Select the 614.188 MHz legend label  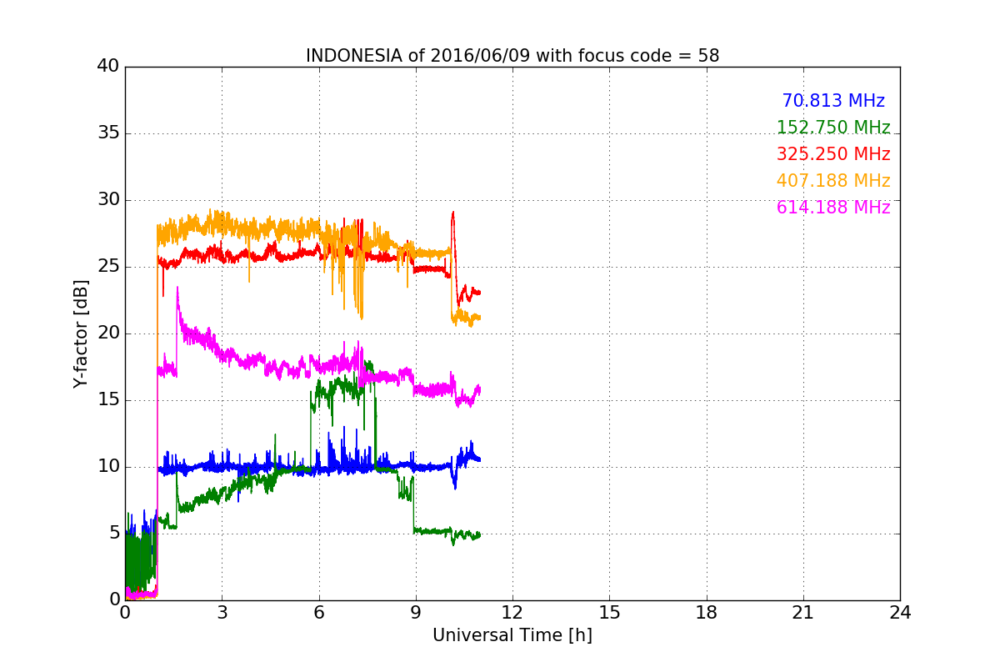coord(833,208)
